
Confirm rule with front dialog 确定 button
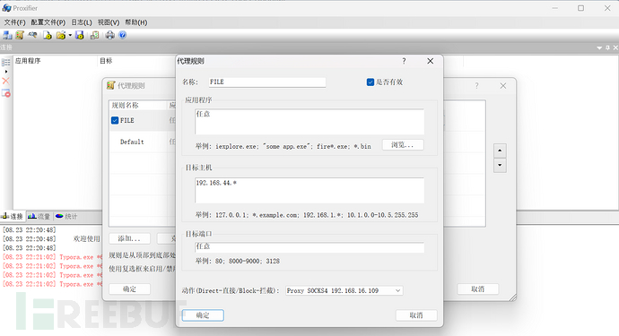(x=203, y=315)
